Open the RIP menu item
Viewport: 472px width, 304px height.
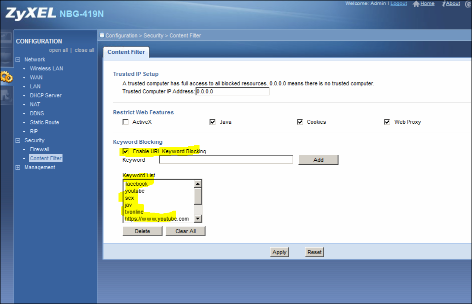(33, 132)
